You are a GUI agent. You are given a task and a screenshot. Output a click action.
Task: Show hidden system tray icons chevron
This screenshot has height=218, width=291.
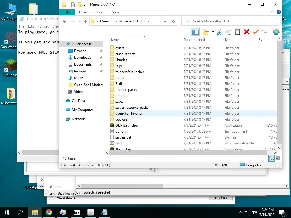240,212
